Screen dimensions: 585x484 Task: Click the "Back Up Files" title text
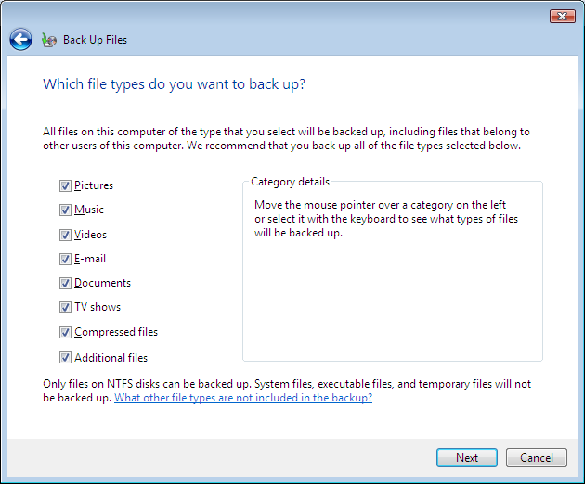[95, 40]
